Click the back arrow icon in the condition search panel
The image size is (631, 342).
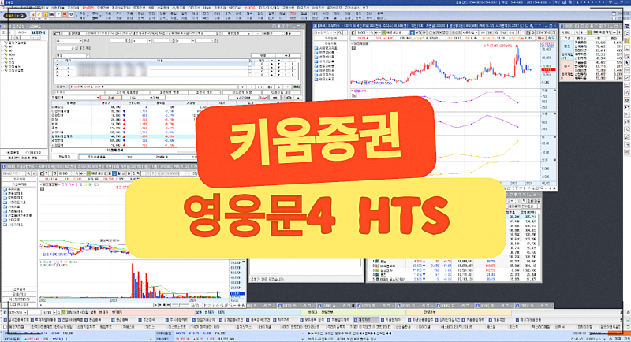(x=57, y=34)
